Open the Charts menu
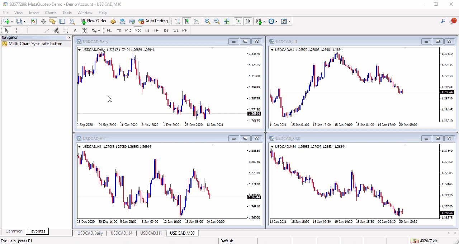 point(51,13)
